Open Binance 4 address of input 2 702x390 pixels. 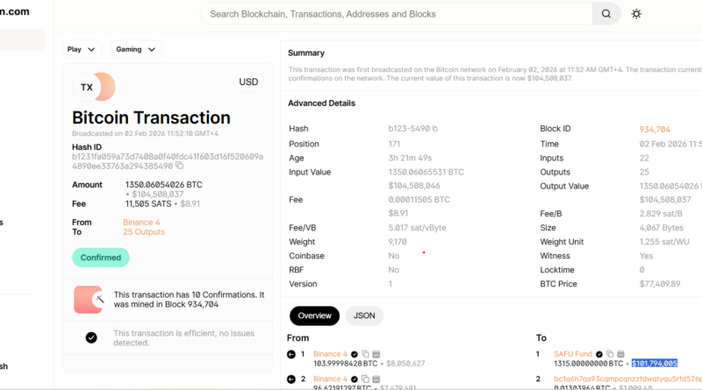(x=330, y=379)
